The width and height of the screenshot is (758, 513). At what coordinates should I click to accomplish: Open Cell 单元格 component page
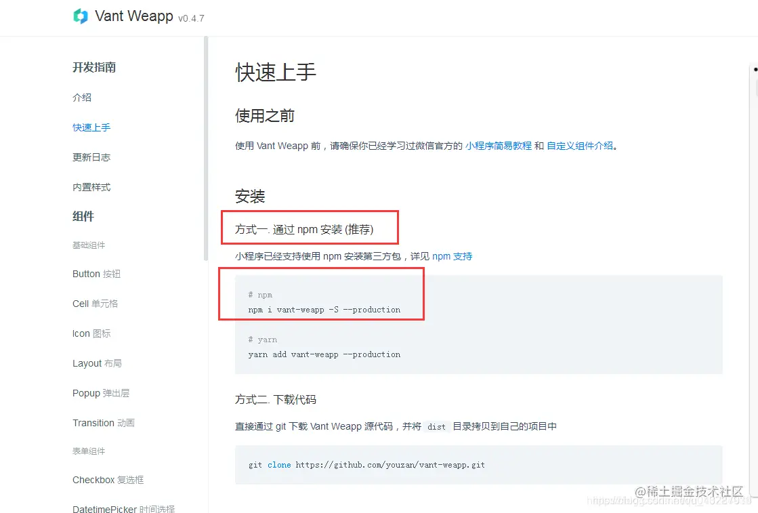pyautogui.click(x=96, y=304)
